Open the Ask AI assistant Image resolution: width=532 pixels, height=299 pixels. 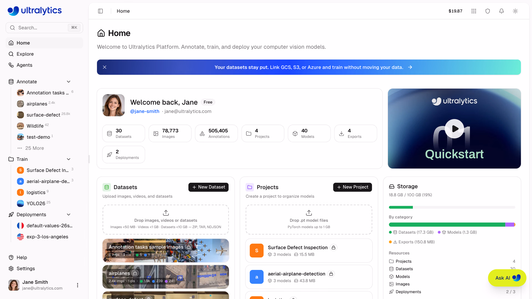tap(507, 278)
